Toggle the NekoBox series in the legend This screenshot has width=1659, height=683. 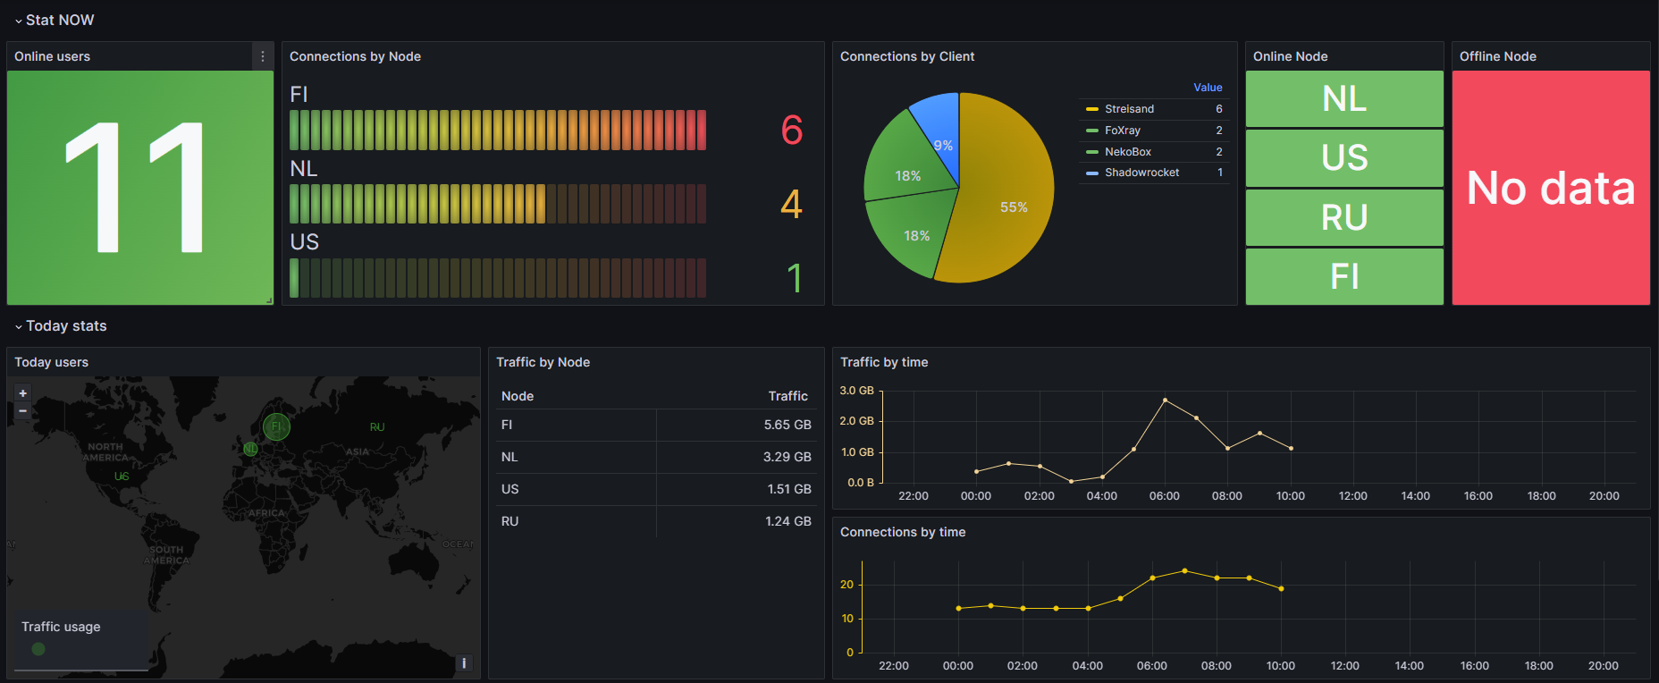click(1128, 152)
